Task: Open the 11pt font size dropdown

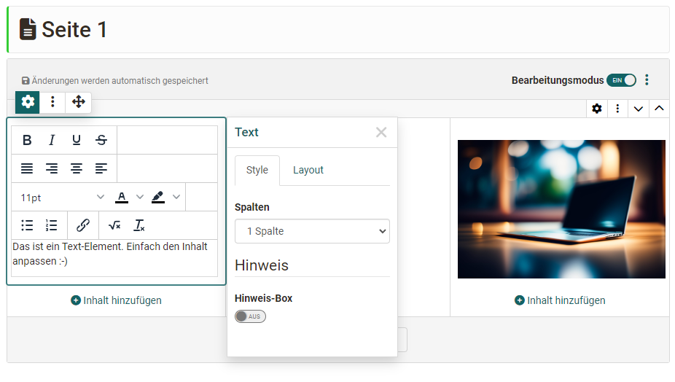Action: (x=62, y=197)
